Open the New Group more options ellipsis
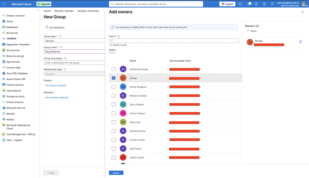This screenshot has height=178, width=309. 71,17
